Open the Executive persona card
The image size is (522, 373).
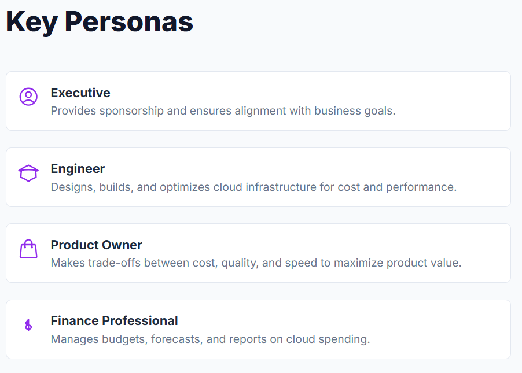258,101
